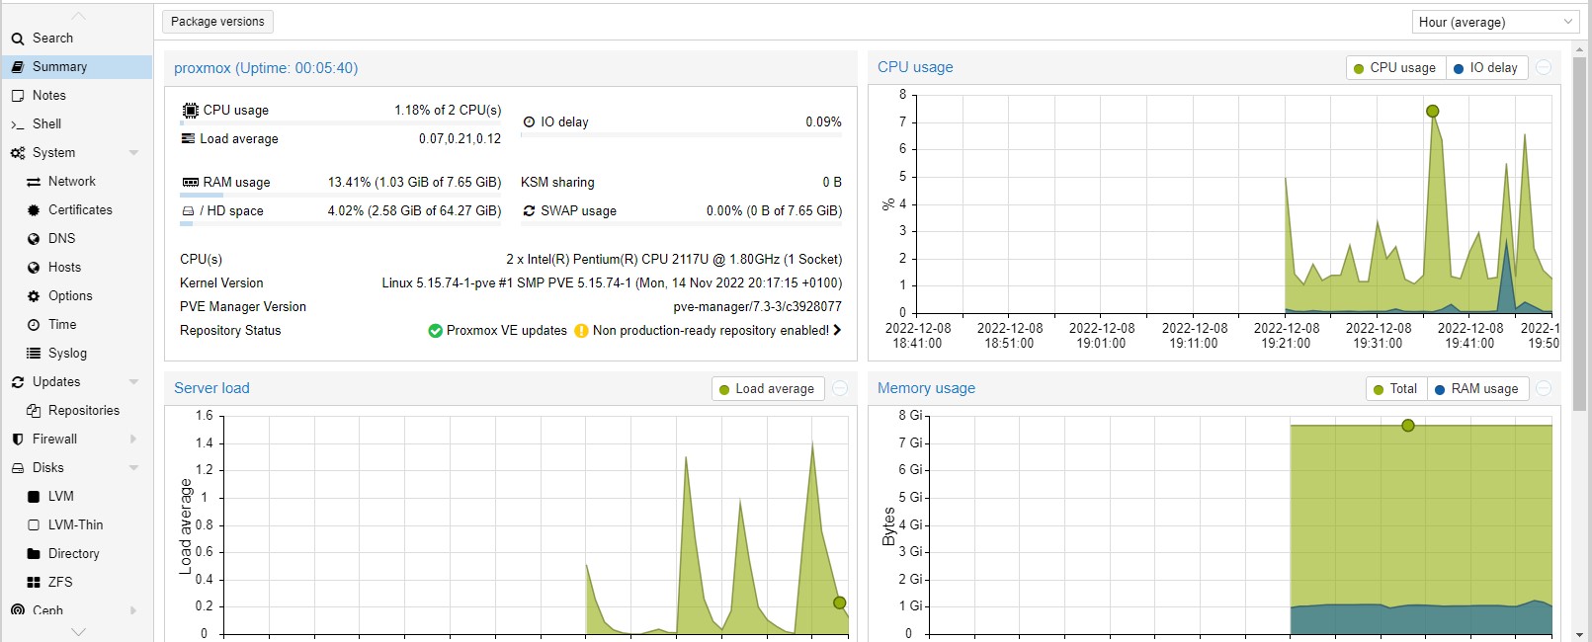Image resolution: width=1592 pixels, height=642 pixels.
Task: Click the Updates refresh icon
Action: [x=18, y=382]
